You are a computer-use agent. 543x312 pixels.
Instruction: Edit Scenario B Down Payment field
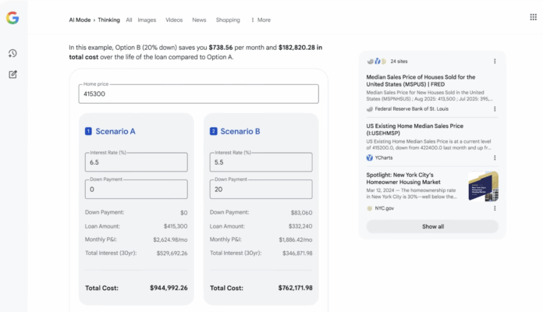click(260, 189)
